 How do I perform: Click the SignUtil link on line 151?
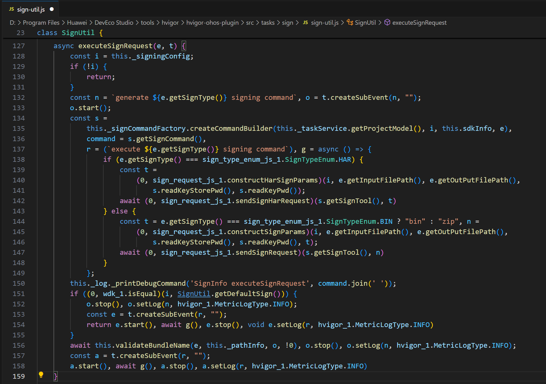point(194,294)
